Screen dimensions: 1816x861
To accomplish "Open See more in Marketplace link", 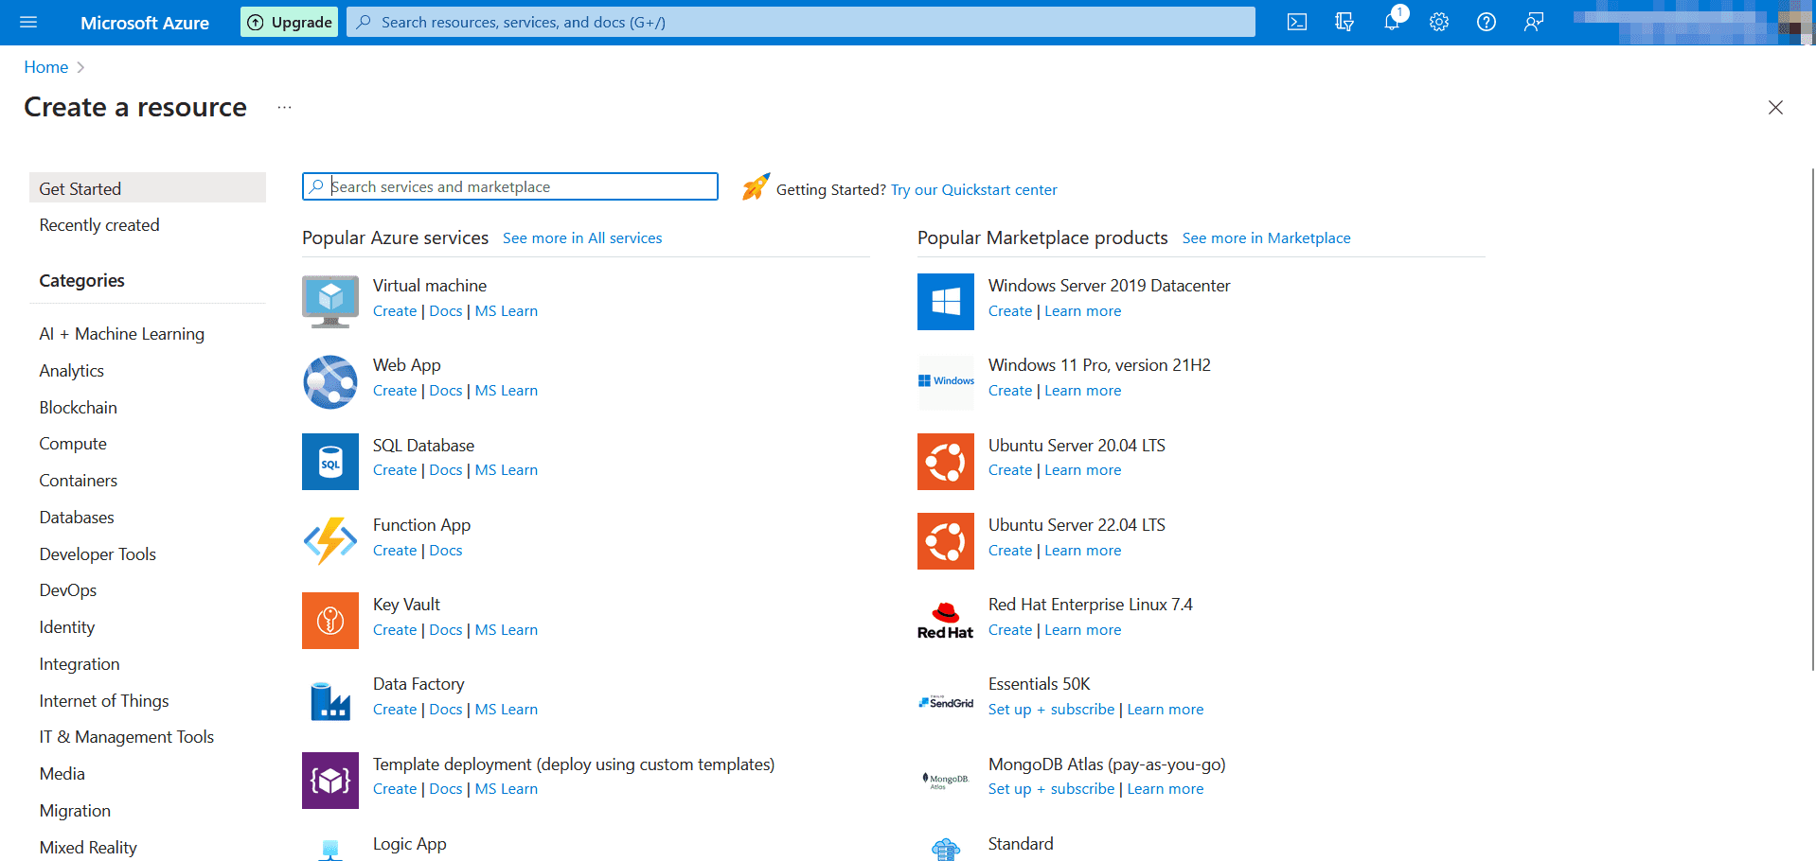I will [1266, 237].
